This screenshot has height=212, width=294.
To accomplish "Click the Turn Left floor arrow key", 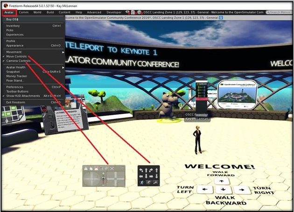I will pyautogui.click(x=205, y=189).
